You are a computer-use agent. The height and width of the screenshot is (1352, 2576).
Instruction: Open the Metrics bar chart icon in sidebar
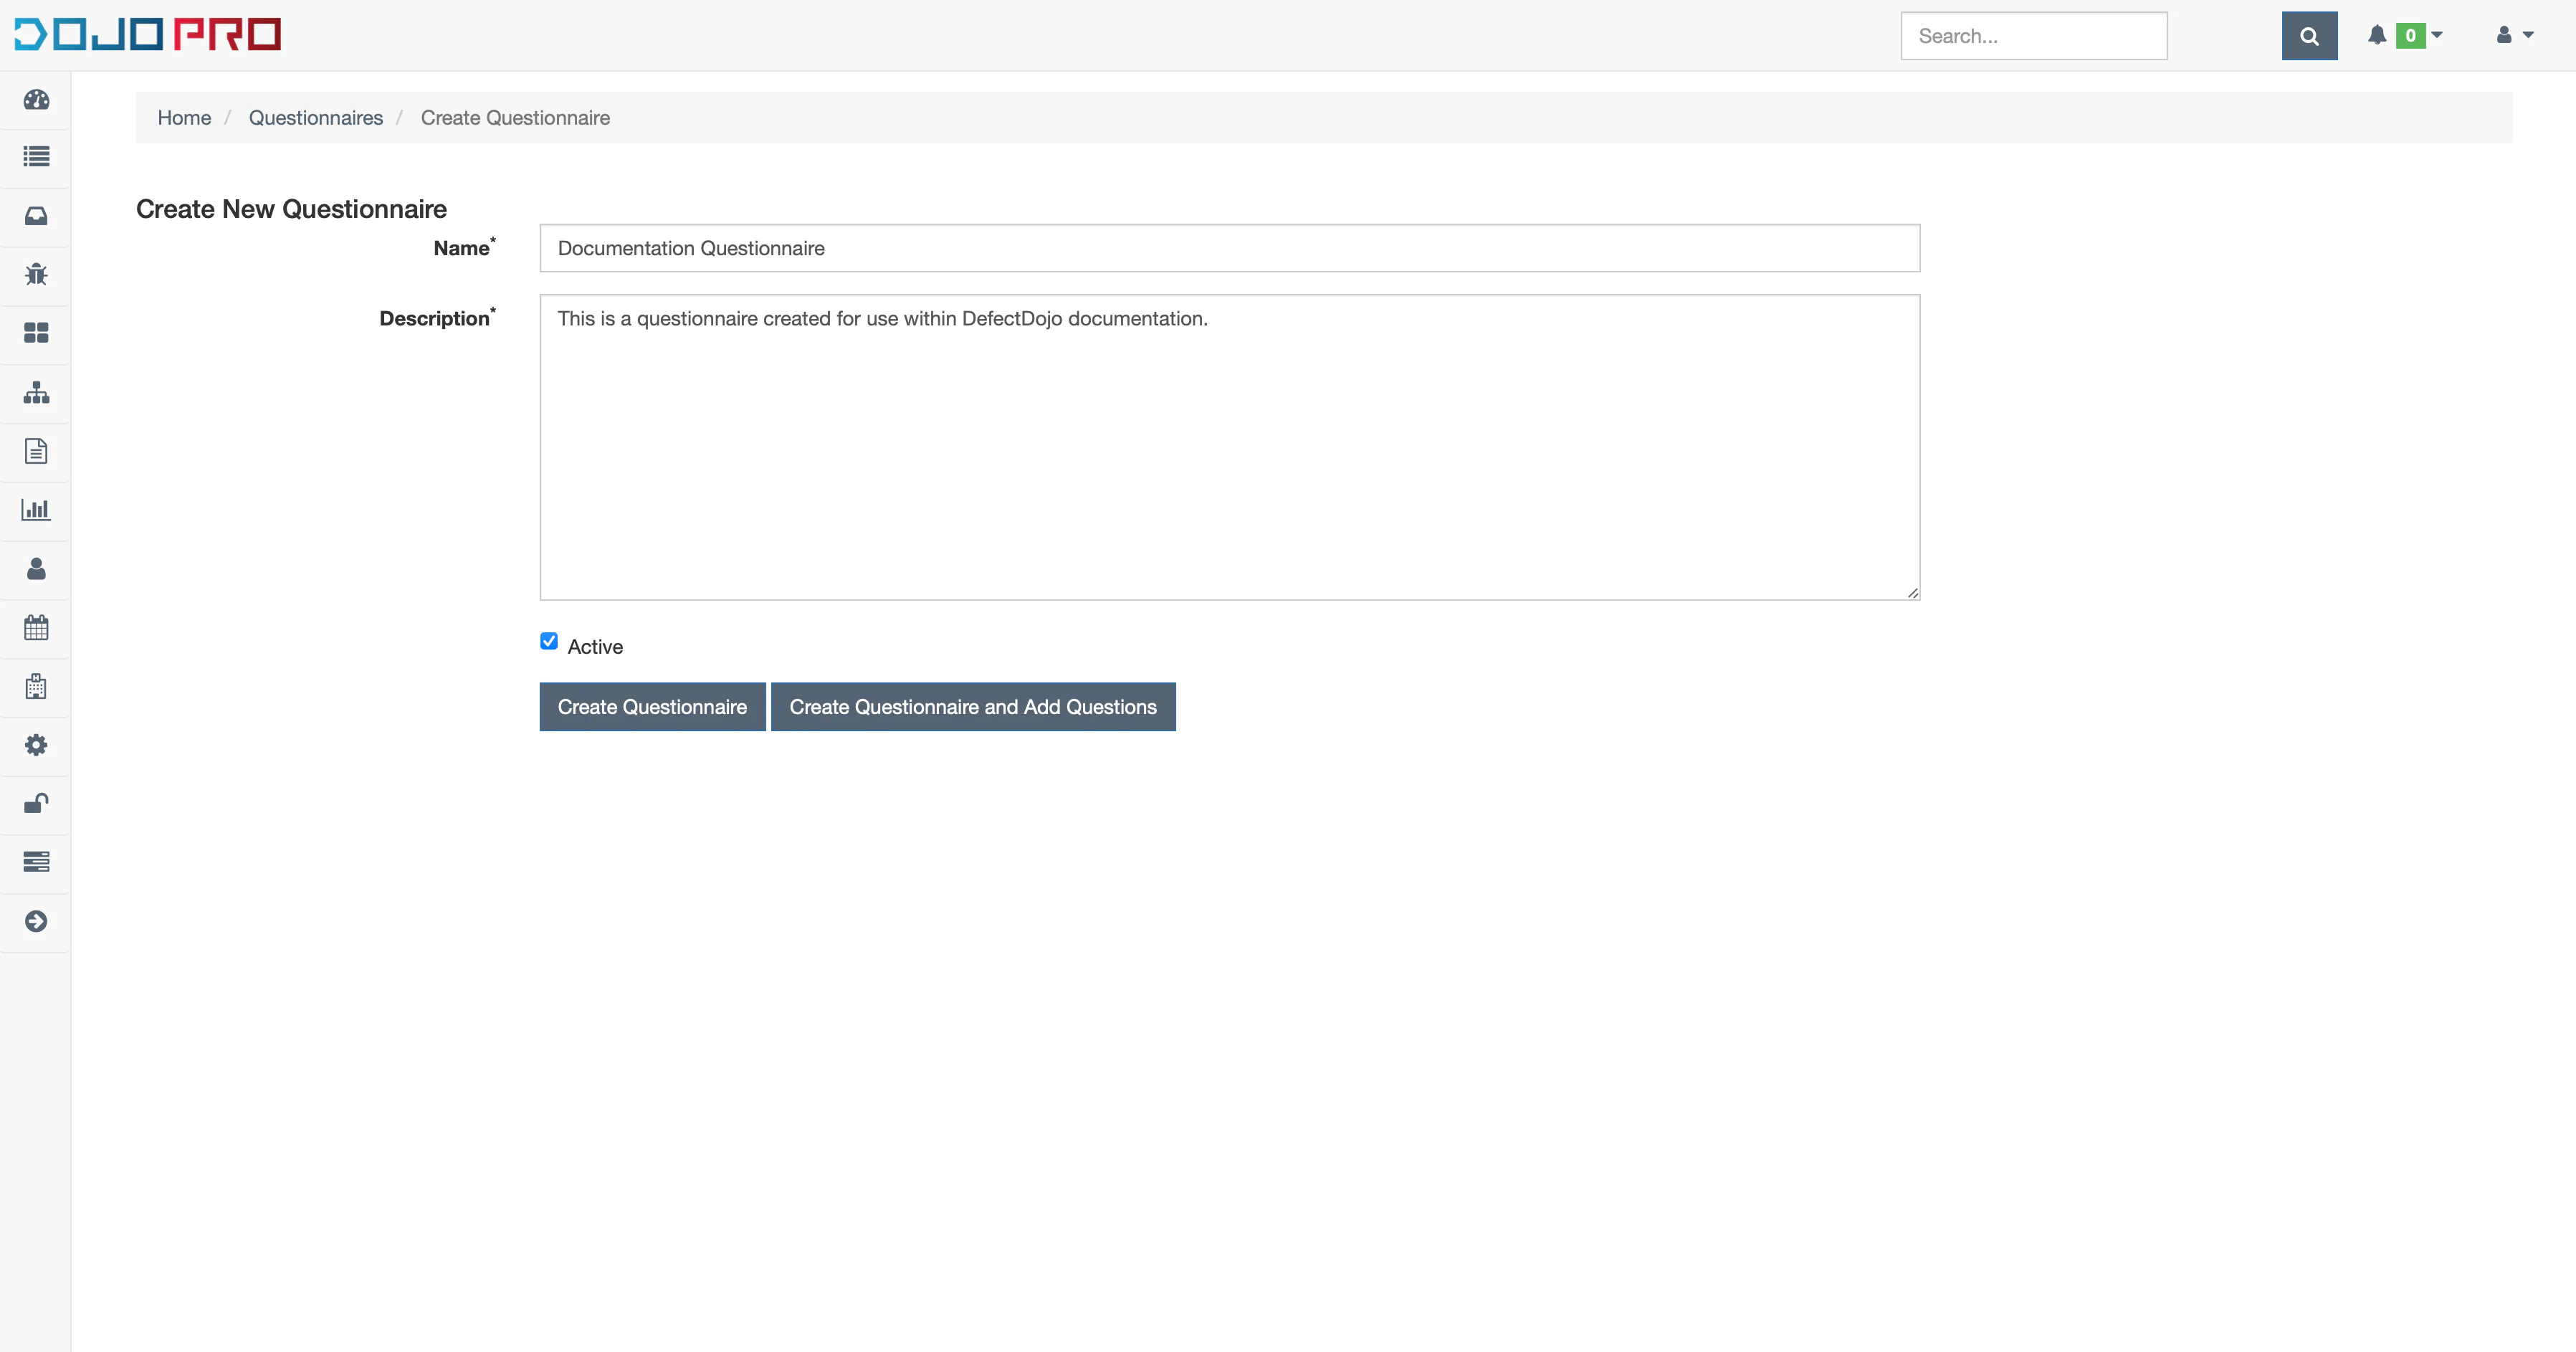pyautogui.click(x=36, y=510)
